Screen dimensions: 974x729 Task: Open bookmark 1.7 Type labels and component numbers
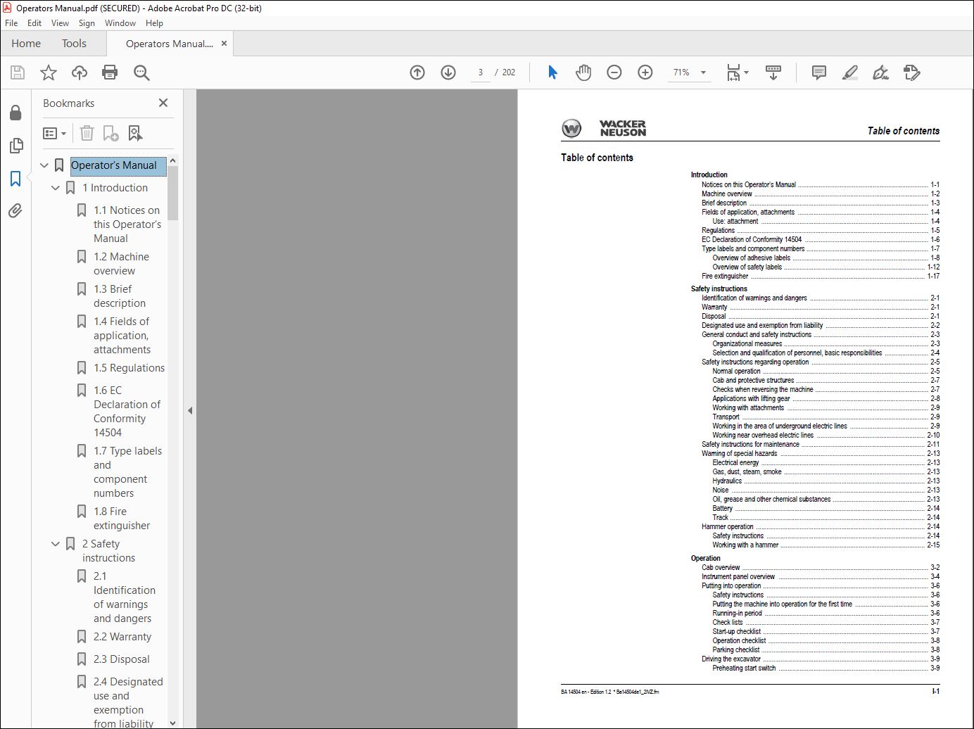click(x=127, y=472)
